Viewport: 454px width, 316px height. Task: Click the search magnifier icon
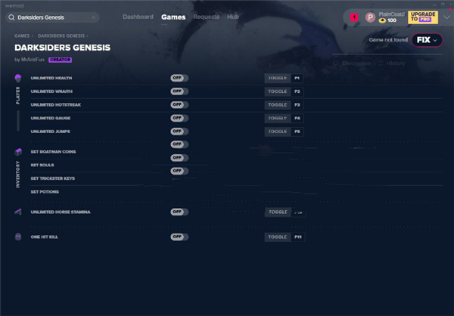point(11,17)
